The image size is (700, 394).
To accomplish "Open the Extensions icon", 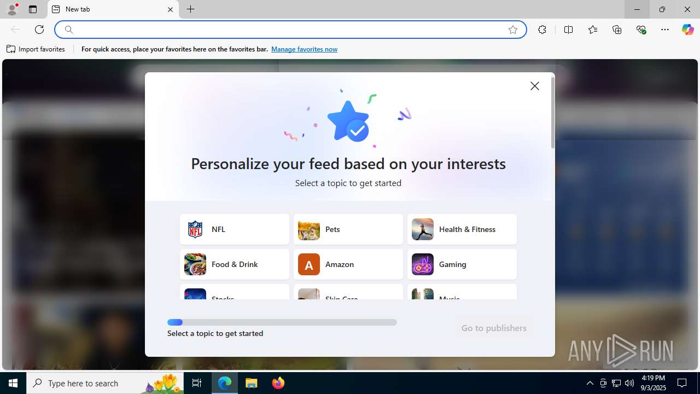I will [x=542, y=30].
